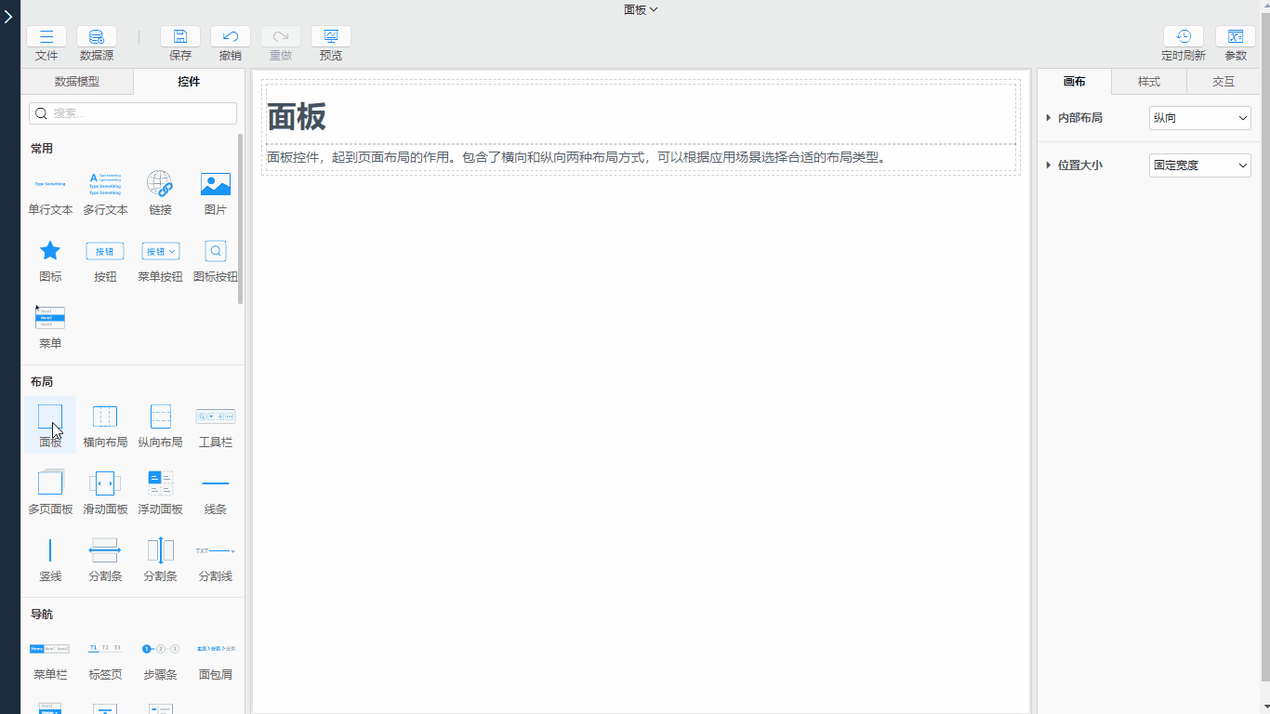Select the 浮动面板 floating panel icon

coord(160,483)
